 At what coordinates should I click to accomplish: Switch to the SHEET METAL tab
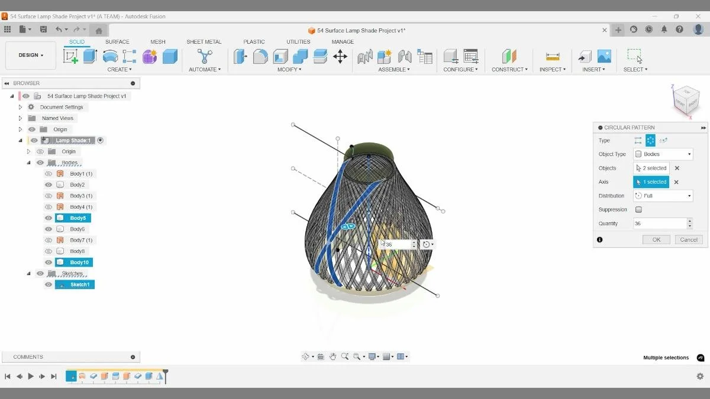tap(204, 42)
